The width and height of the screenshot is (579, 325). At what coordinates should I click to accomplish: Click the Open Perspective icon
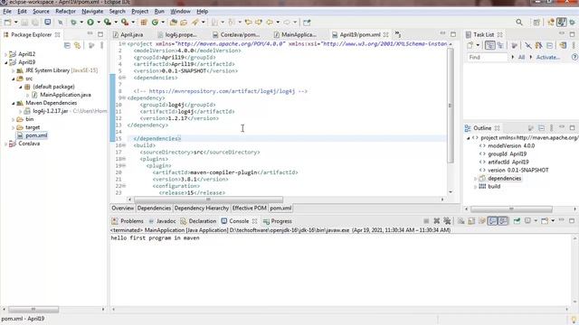pyautogui.click(x=536, y=22)
